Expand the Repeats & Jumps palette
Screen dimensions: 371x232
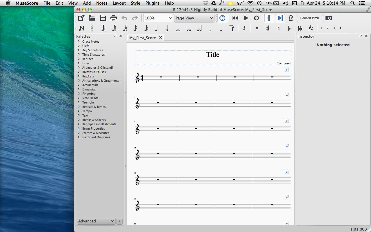click(79, 107)
